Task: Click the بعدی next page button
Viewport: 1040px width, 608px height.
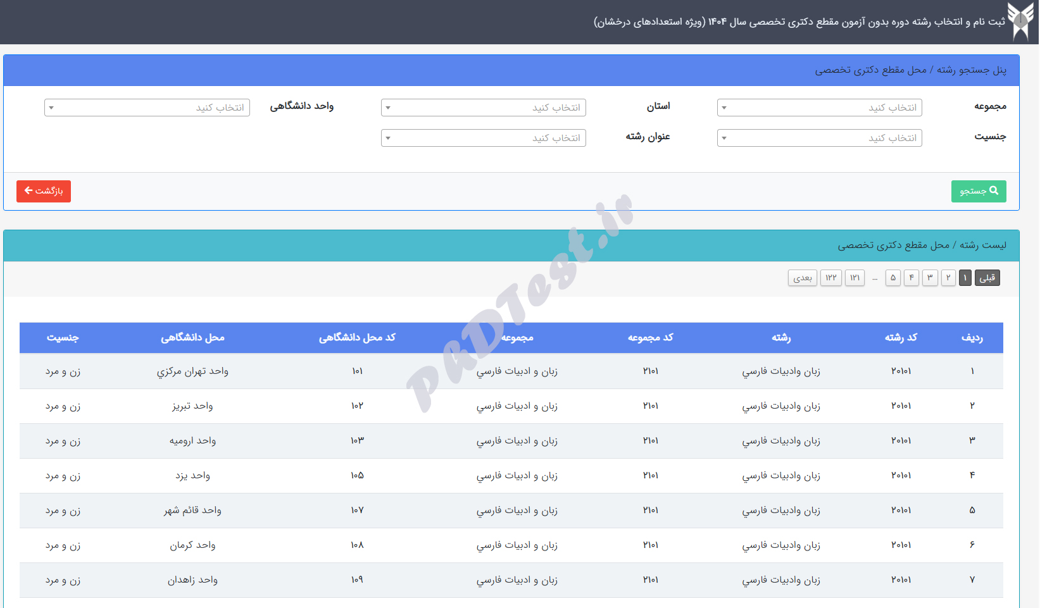Action: click(802, 278)
